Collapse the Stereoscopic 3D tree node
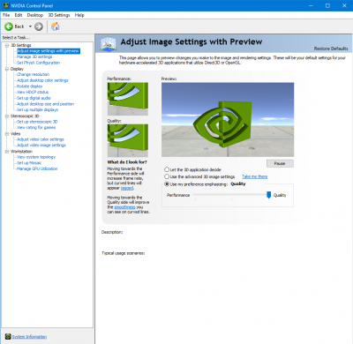Screen dimensions: 353x344 coord(7,116)
